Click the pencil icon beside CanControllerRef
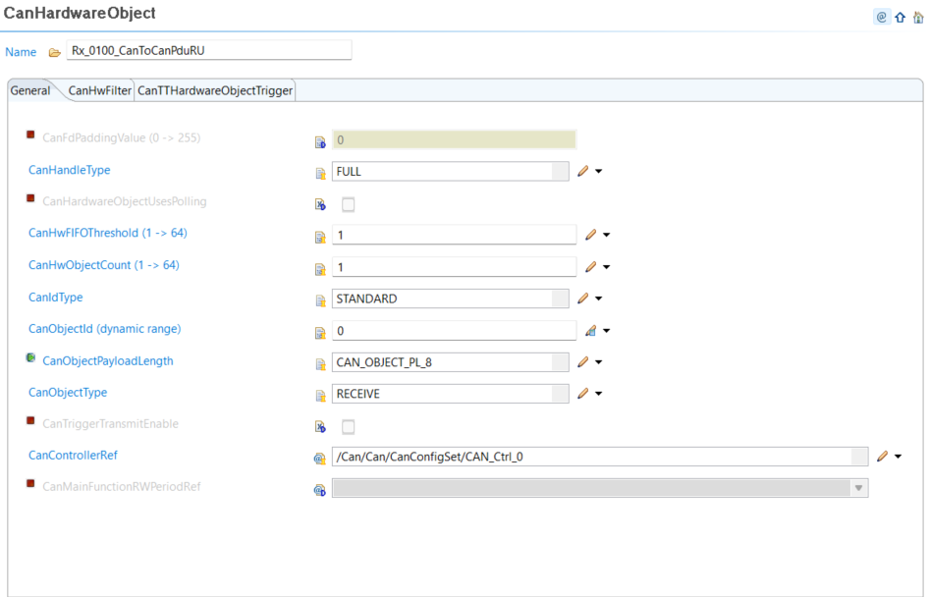The width and height of the screenshot is (930, 597). [x=882, y=457]
